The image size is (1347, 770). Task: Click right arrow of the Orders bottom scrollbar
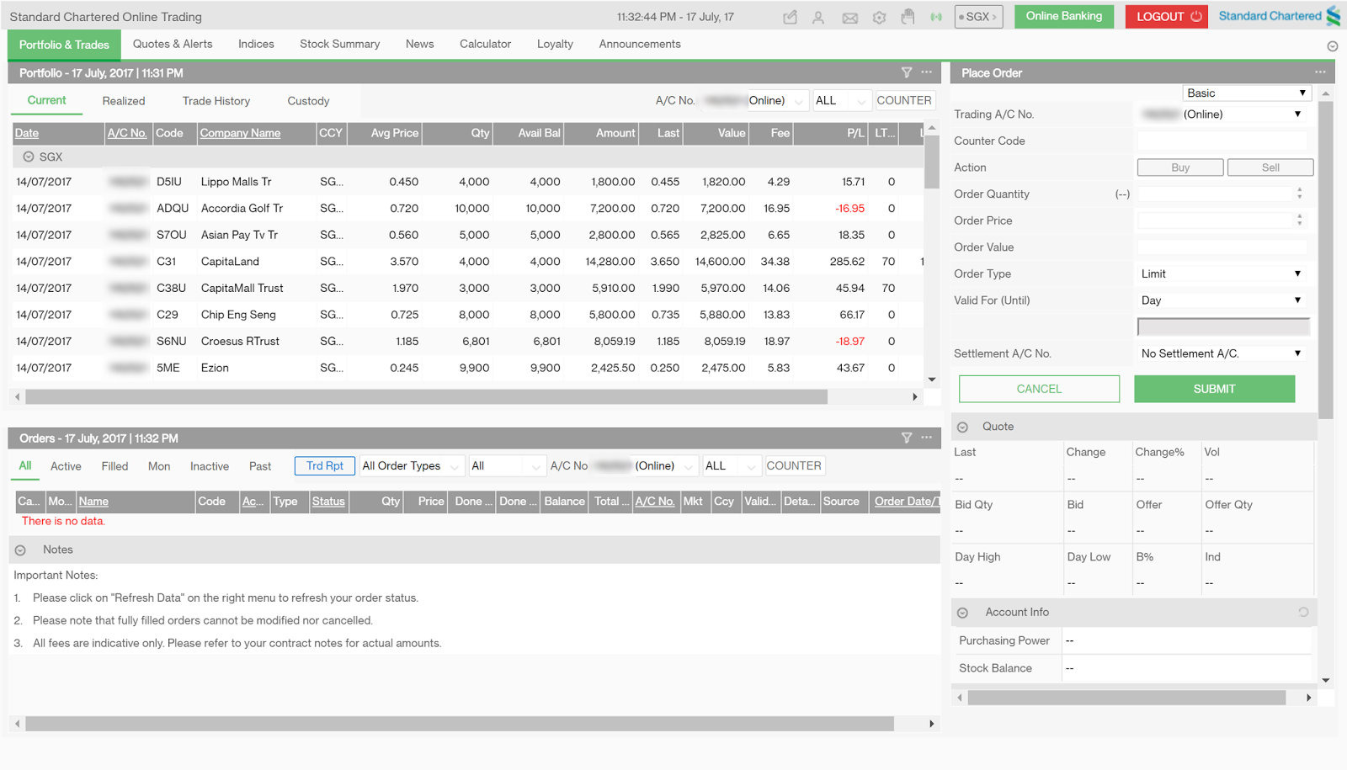[x=931, y=724]
